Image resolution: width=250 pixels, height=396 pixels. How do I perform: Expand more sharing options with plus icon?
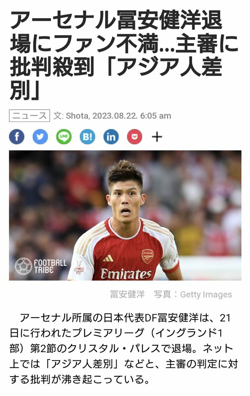click(x=157, y=137)
